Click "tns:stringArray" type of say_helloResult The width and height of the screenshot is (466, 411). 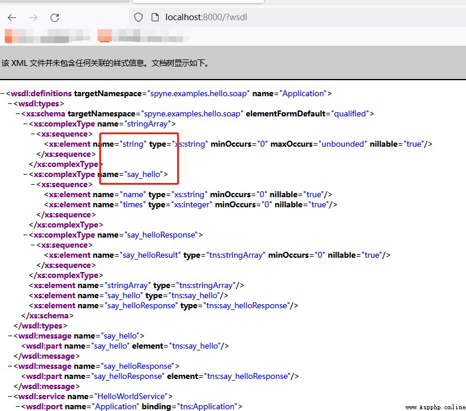pyautogui.click(x=236, y=255)
